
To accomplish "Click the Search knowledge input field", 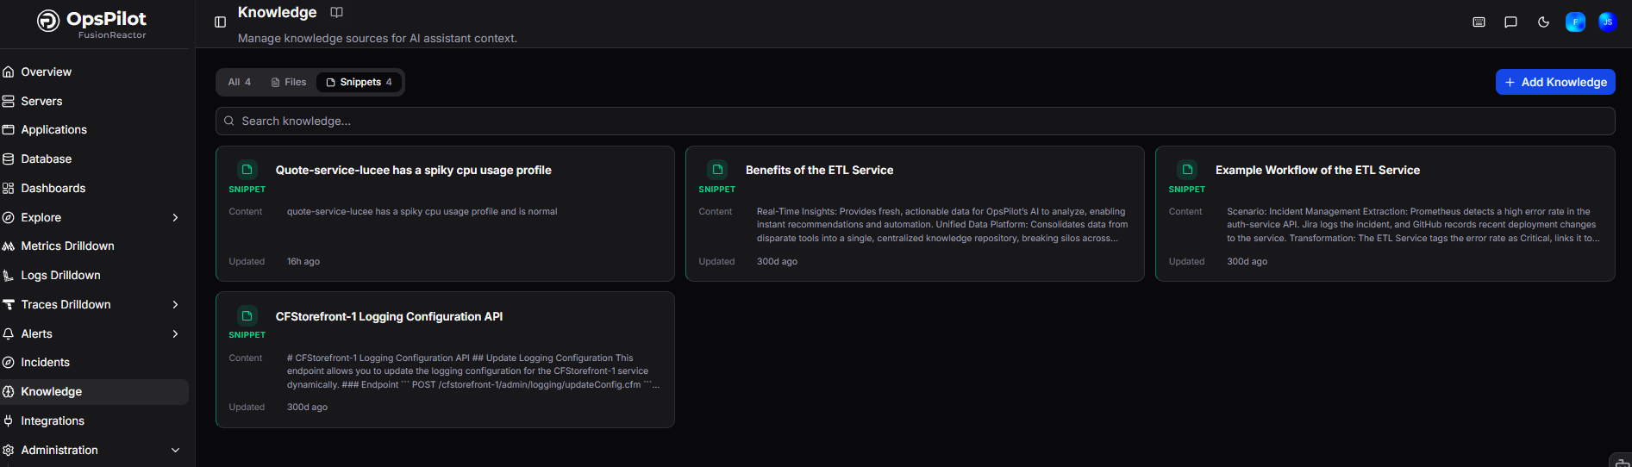I will click(914, 121).
